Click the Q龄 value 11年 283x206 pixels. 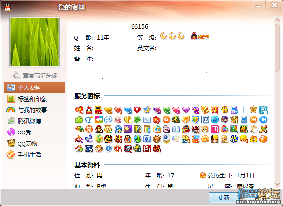(x=103, y=38)
